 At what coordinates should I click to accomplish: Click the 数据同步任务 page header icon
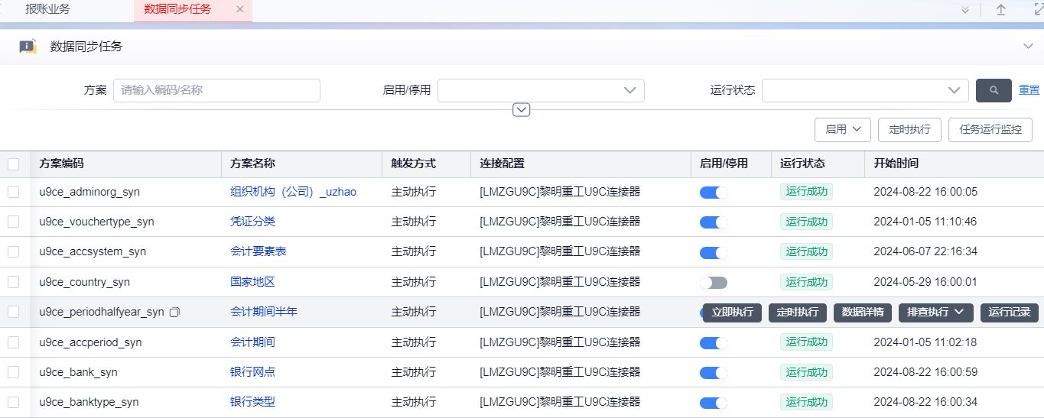(28, 47)
